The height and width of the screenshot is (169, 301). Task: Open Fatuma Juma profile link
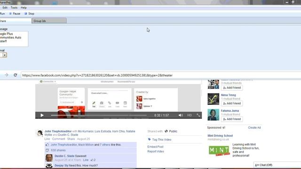point(230,111)
